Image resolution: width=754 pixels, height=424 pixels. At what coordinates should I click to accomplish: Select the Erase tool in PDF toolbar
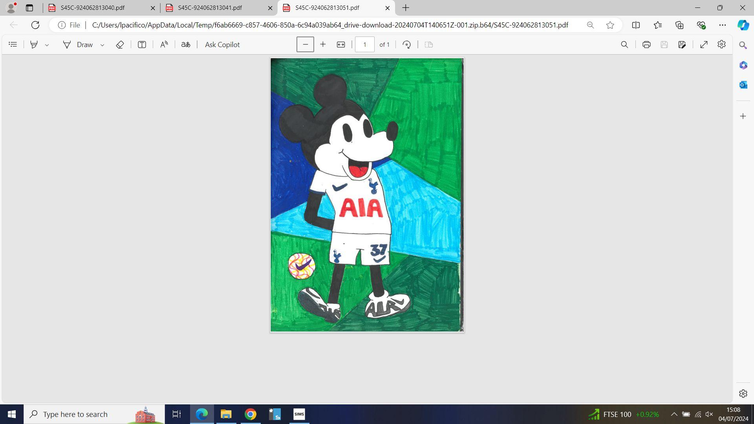pyautogui.click(x=120, y=45)
